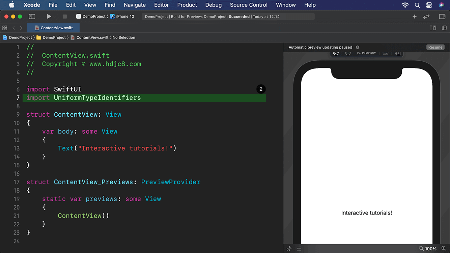Go back in editor history
This screenshot has height=253, width=450.
coord(13,28)
